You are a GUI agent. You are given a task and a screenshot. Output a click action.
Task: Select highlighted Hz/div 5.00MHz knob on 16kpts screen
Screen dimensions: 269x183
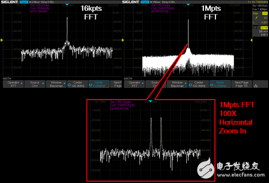click(x=99, y=84)
